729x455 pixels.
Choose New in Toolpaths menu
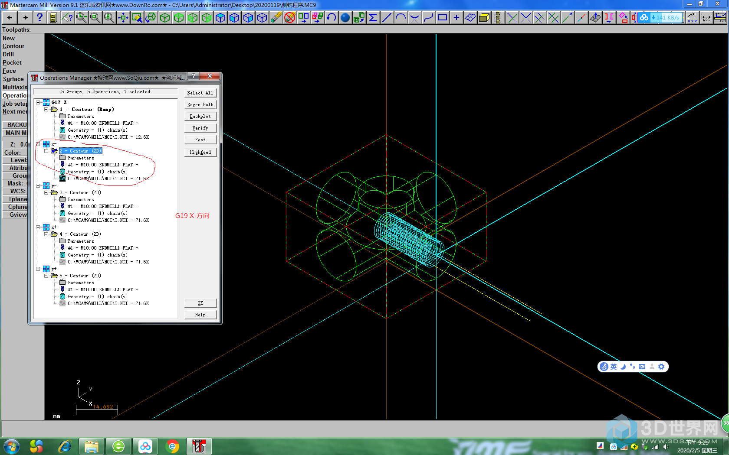tap(9, 38)
